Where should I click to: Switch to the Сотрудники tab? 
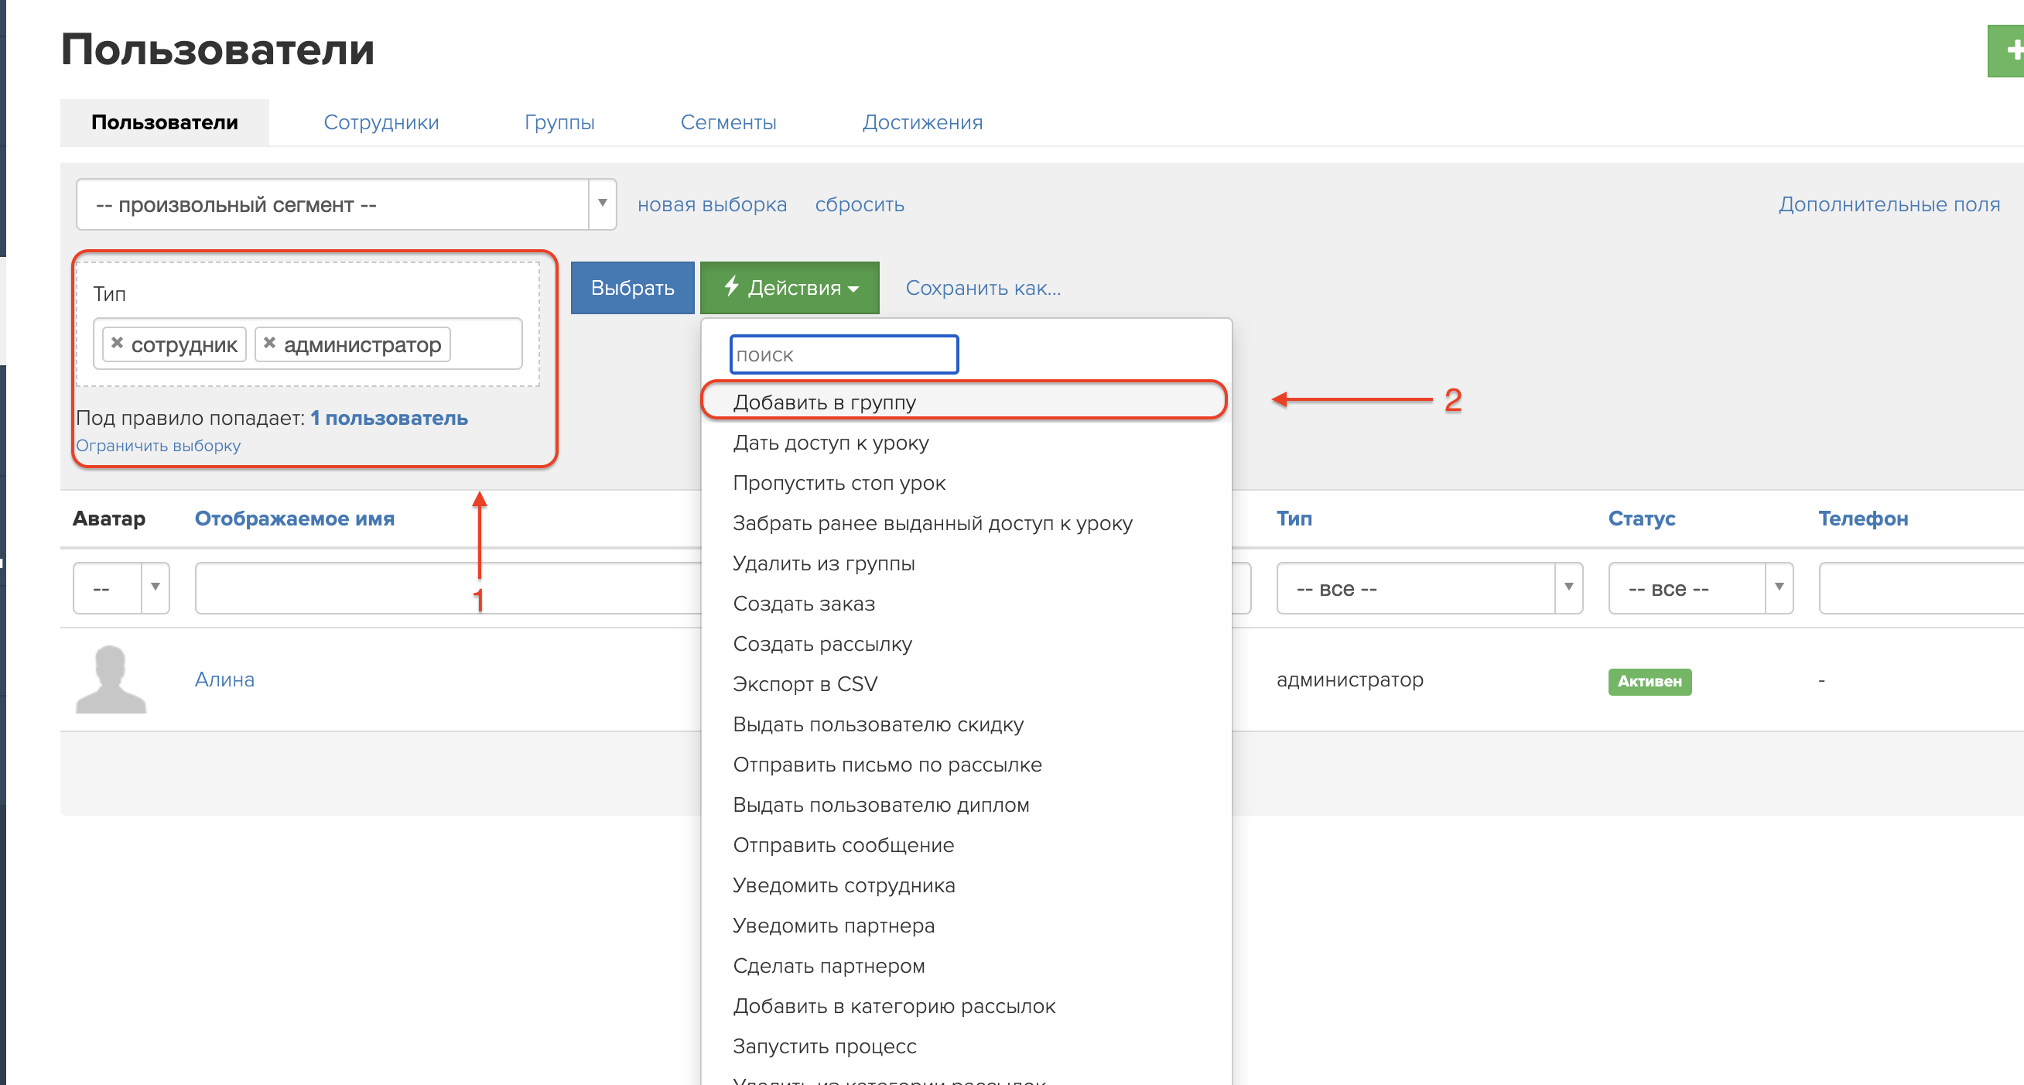381,122
